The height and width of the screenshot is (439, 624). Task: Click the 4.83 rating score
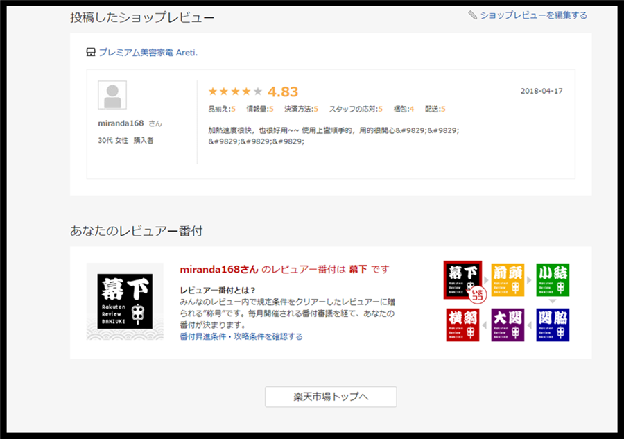283,92
